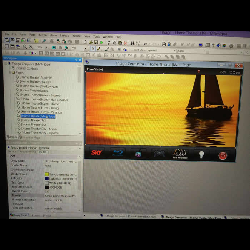
Task: Select the game controller icon
Action: (159, 154)
